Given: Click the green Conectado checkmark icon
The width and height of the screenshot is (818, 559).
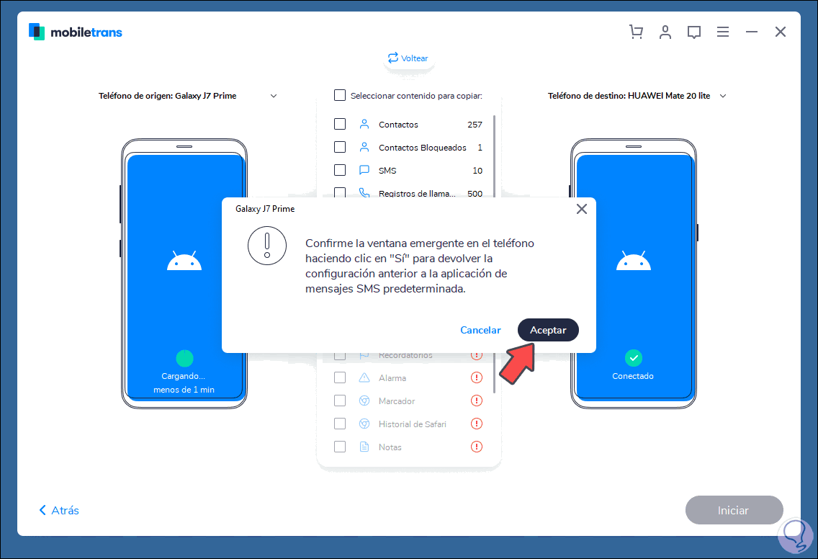Looking at the screenshot, I should (634, 358).
